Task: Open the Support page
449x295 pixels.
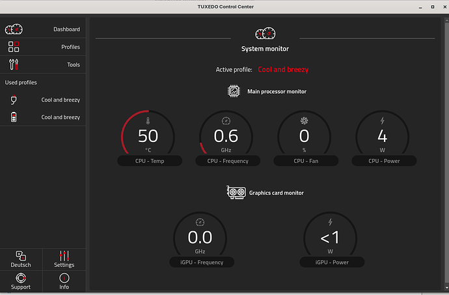Action: tap(21, 281)
